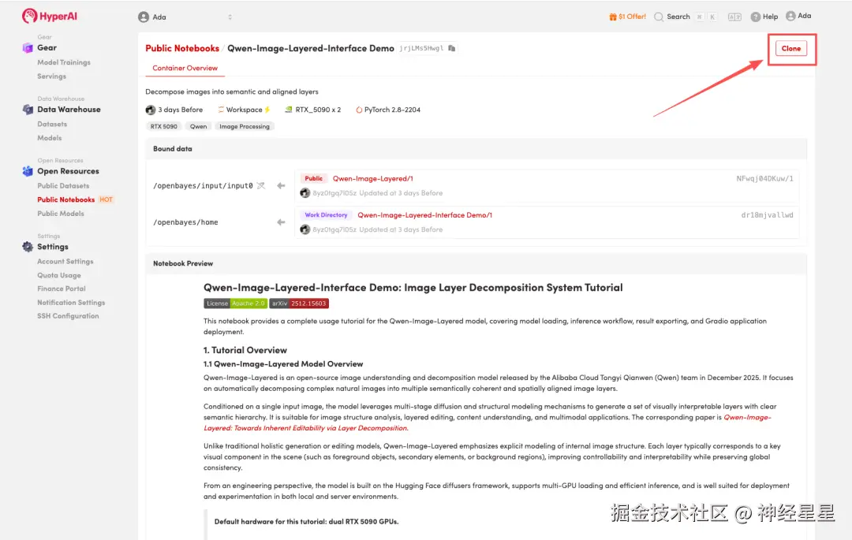Open Public Notebooks in sidebar
Screen dimensions: 852x540
[65, 199]
